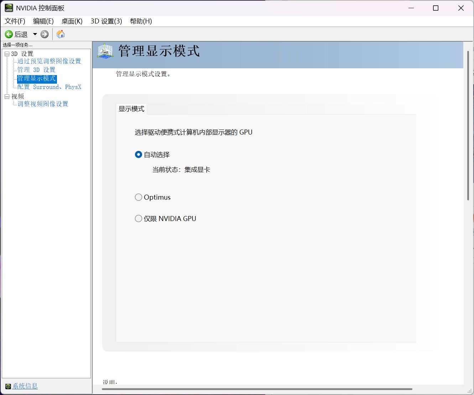Click the grey Forward arrow icon
The width and height of the screenshot is (474, 395).
click(45, 34)
